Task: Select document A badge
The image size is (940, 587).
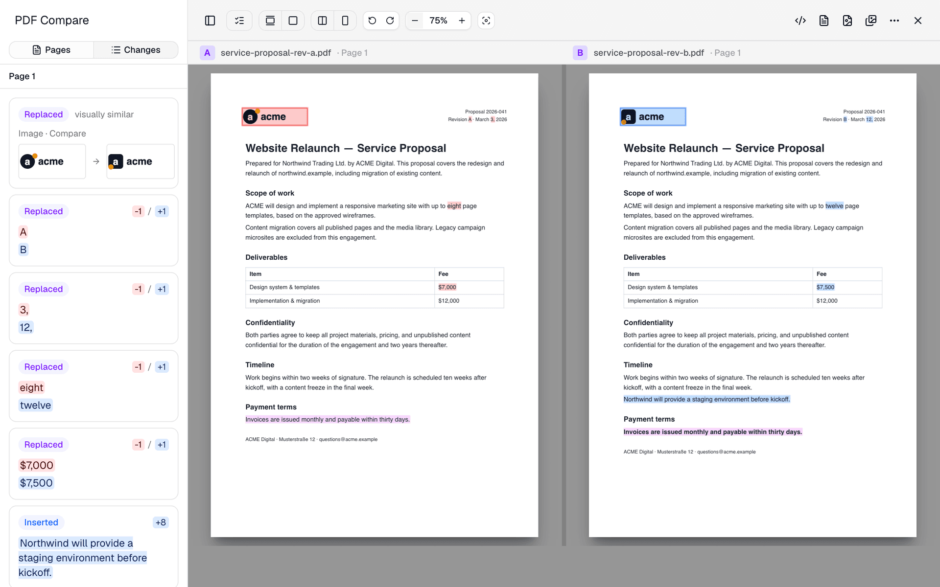Action: [x=207, y=53]
